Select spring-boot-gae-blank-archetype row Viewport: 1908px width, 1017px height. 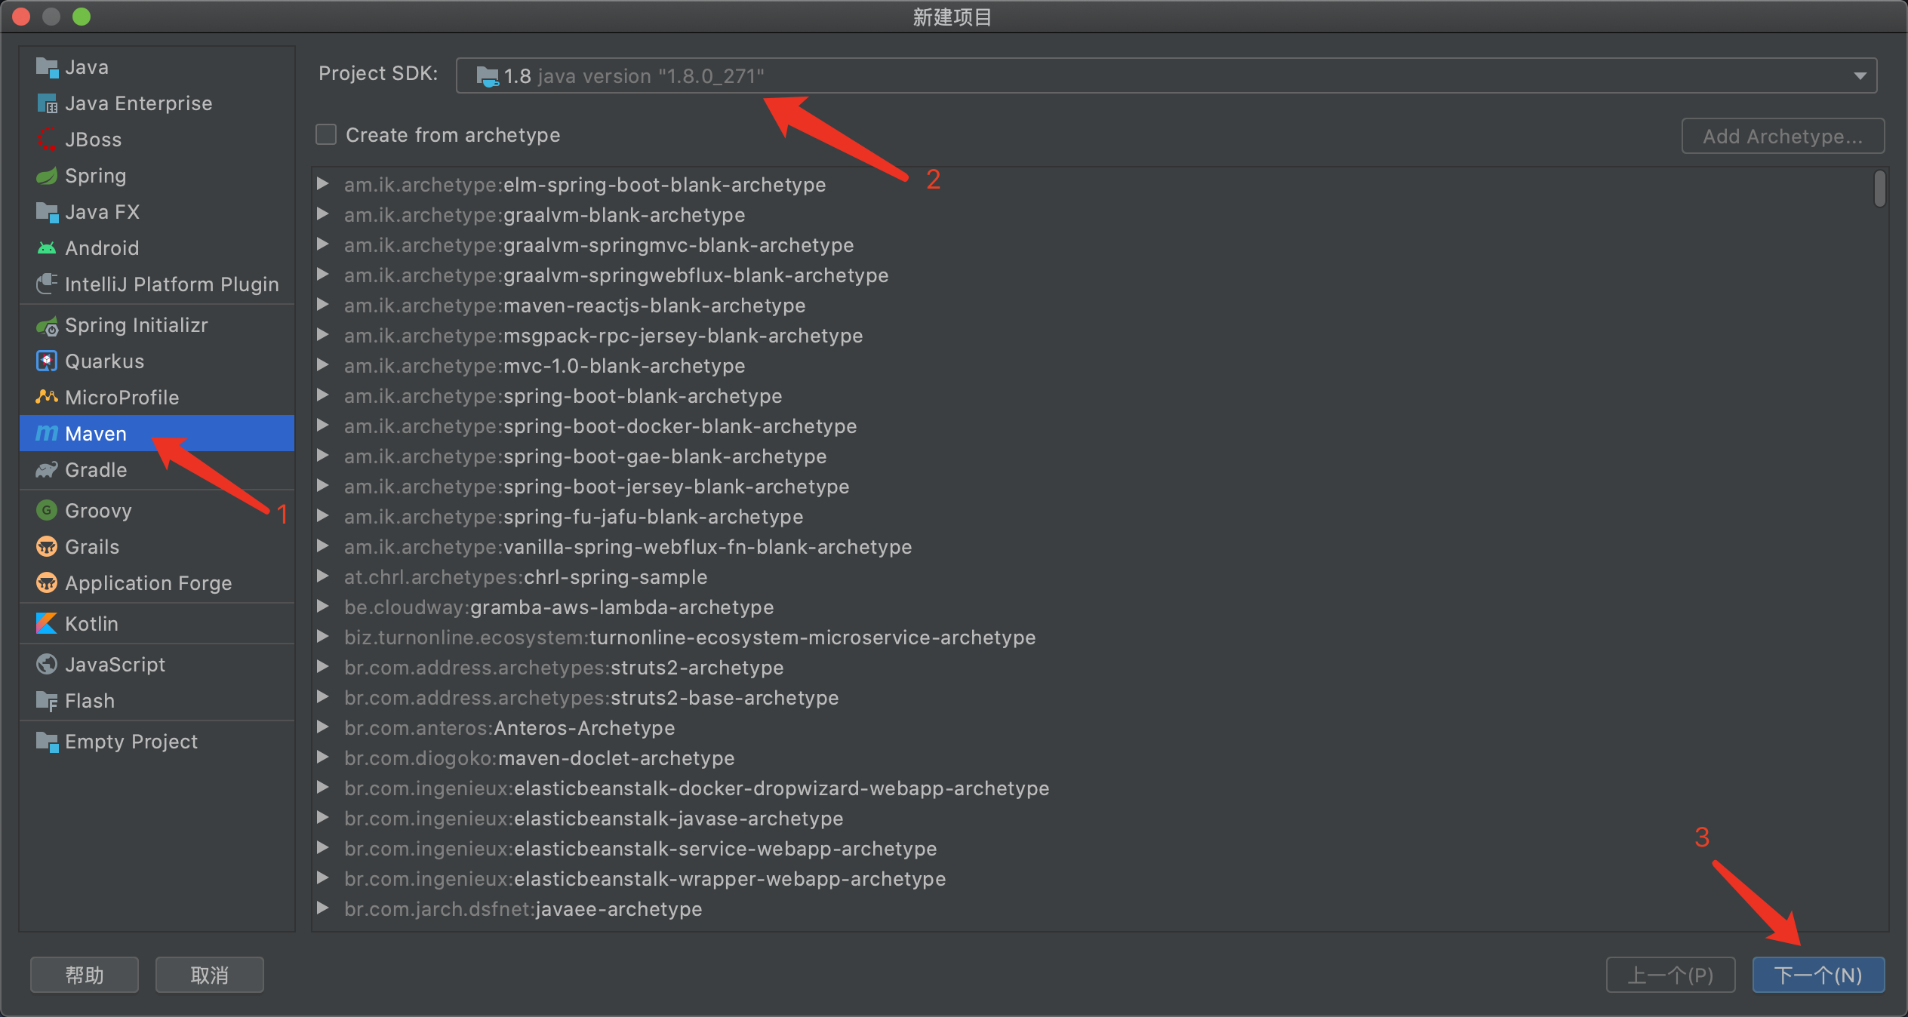click(1100, 456)
